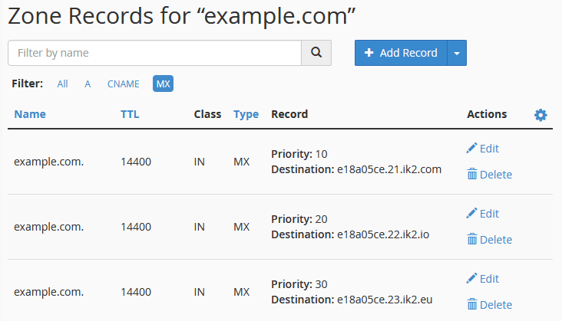Filter records by A type

pyautogui.click(x=88, y=84)
